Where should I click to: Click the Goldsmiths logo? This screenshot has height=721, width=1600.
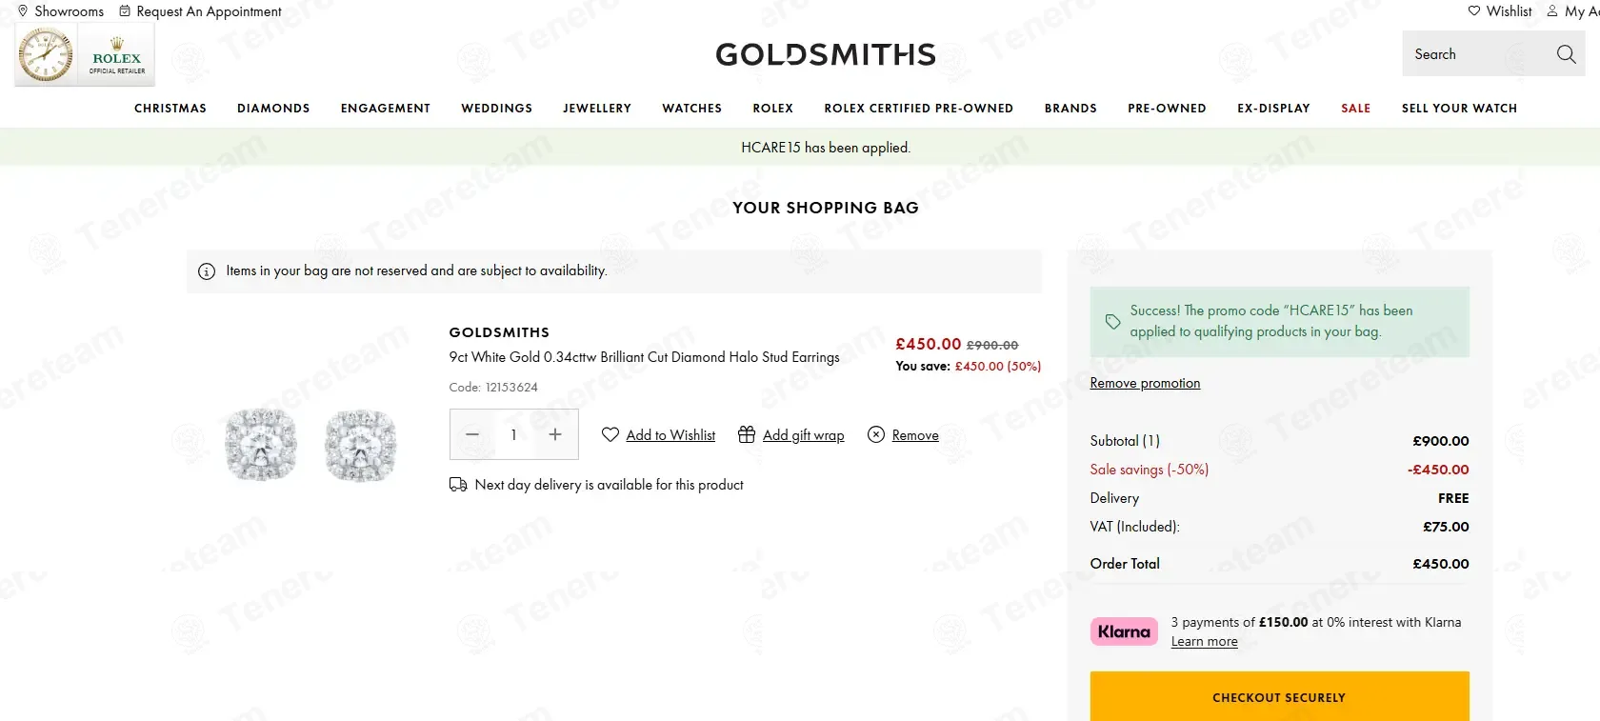[826, 54]
